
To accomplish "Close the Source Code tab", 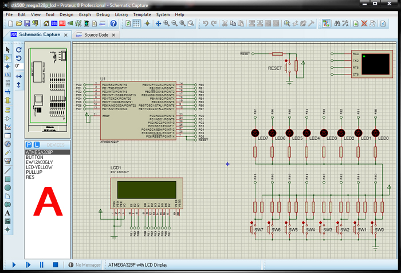I will point(113,35).
